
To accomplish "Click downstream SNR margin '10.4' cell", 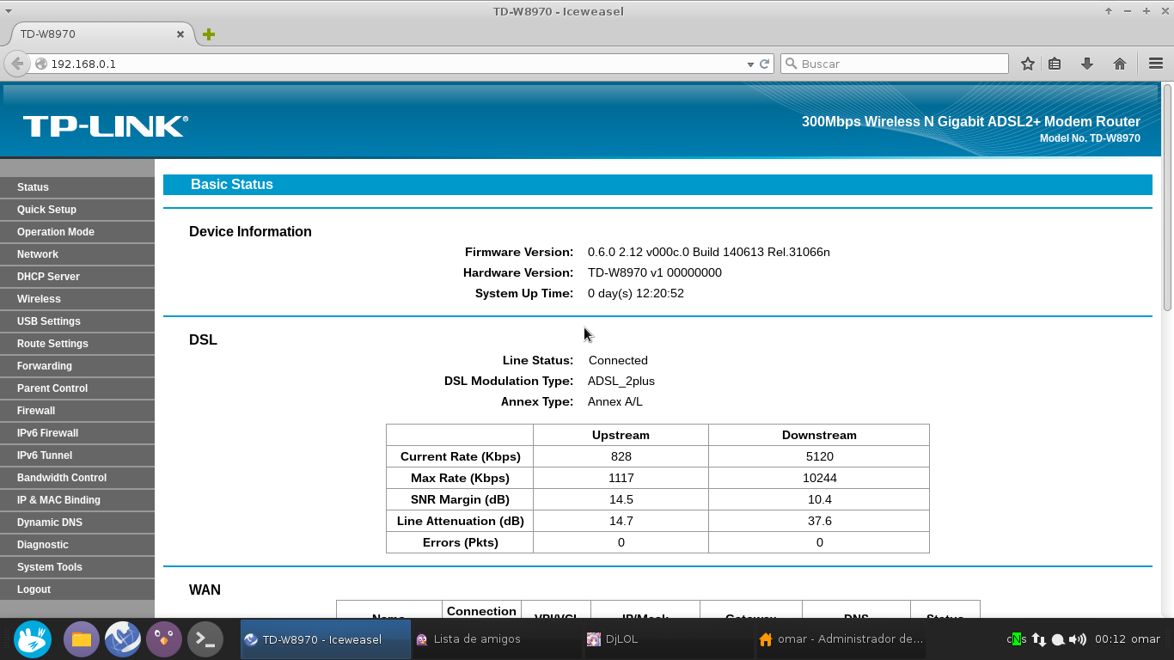I will tap(819, 499).
